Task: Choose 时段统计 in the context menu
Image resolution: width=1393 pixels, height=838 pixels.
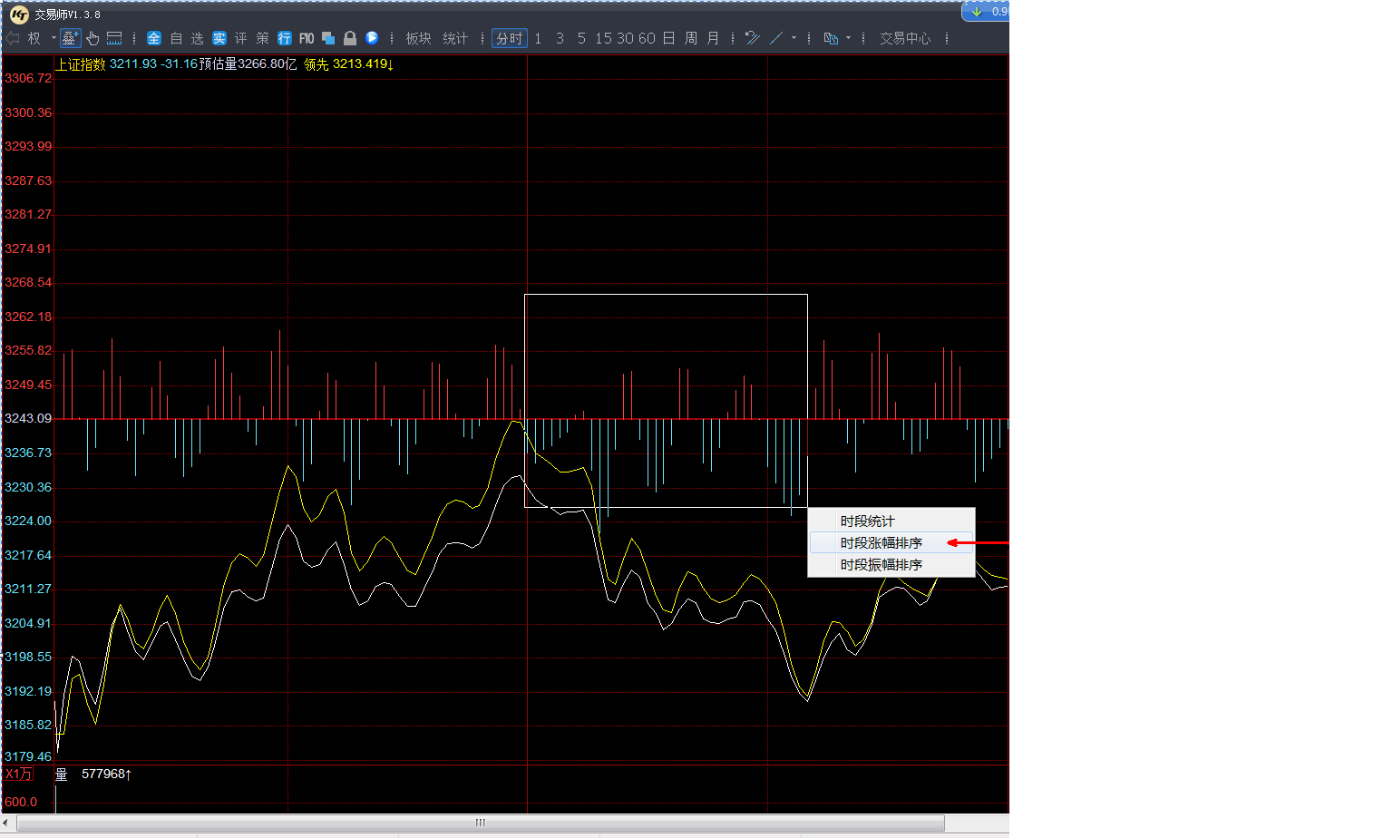Action: pyautogui.click(x=867, y=521)
